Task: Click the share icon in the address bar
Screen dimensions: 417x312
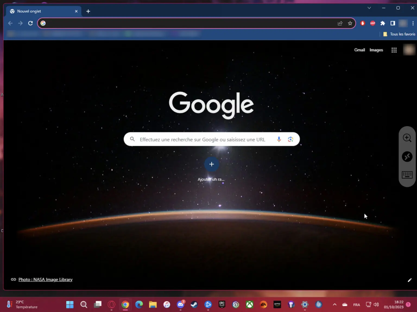Action: (340, 23)
